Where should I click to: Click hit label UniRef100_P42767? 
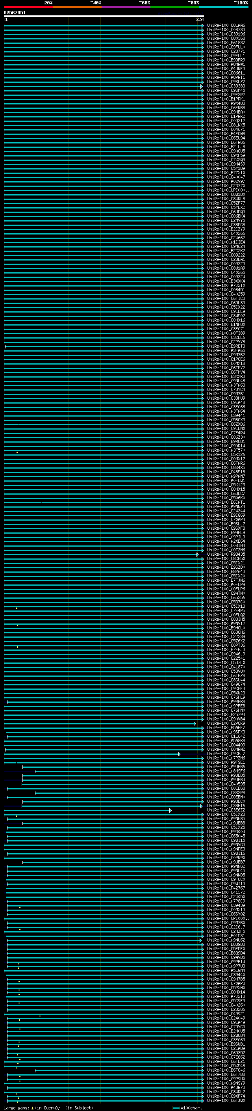226,888
